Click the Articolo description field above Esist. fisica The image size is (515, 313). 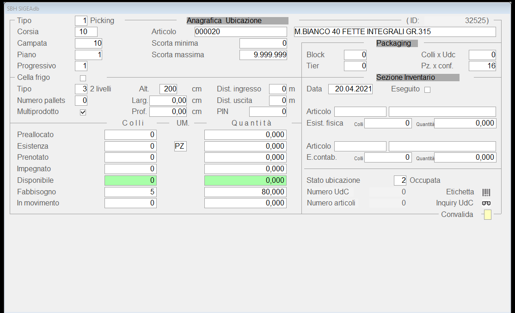click(x=442, y=112)
